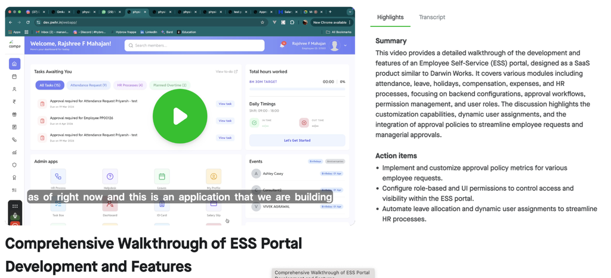This screenshot has width=611, height=278.
Task: Select the HR Processes (4) filter
Action: (x=130, y=85)
